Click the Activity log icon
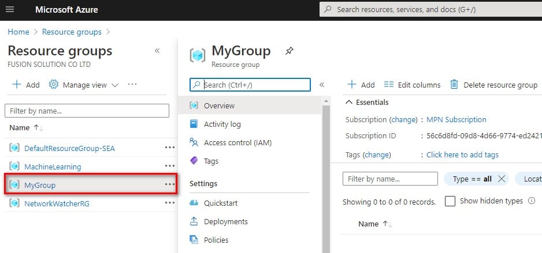 pyautogui.click(x=194, y=124)
